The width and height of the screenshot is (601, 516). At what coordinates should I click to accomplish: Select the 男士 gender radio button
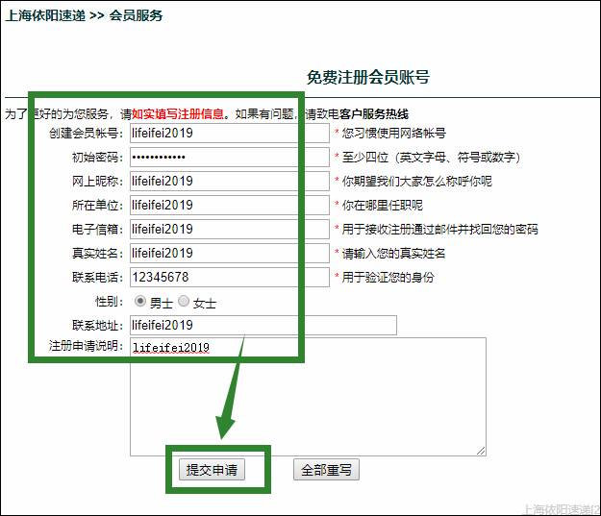139,302
